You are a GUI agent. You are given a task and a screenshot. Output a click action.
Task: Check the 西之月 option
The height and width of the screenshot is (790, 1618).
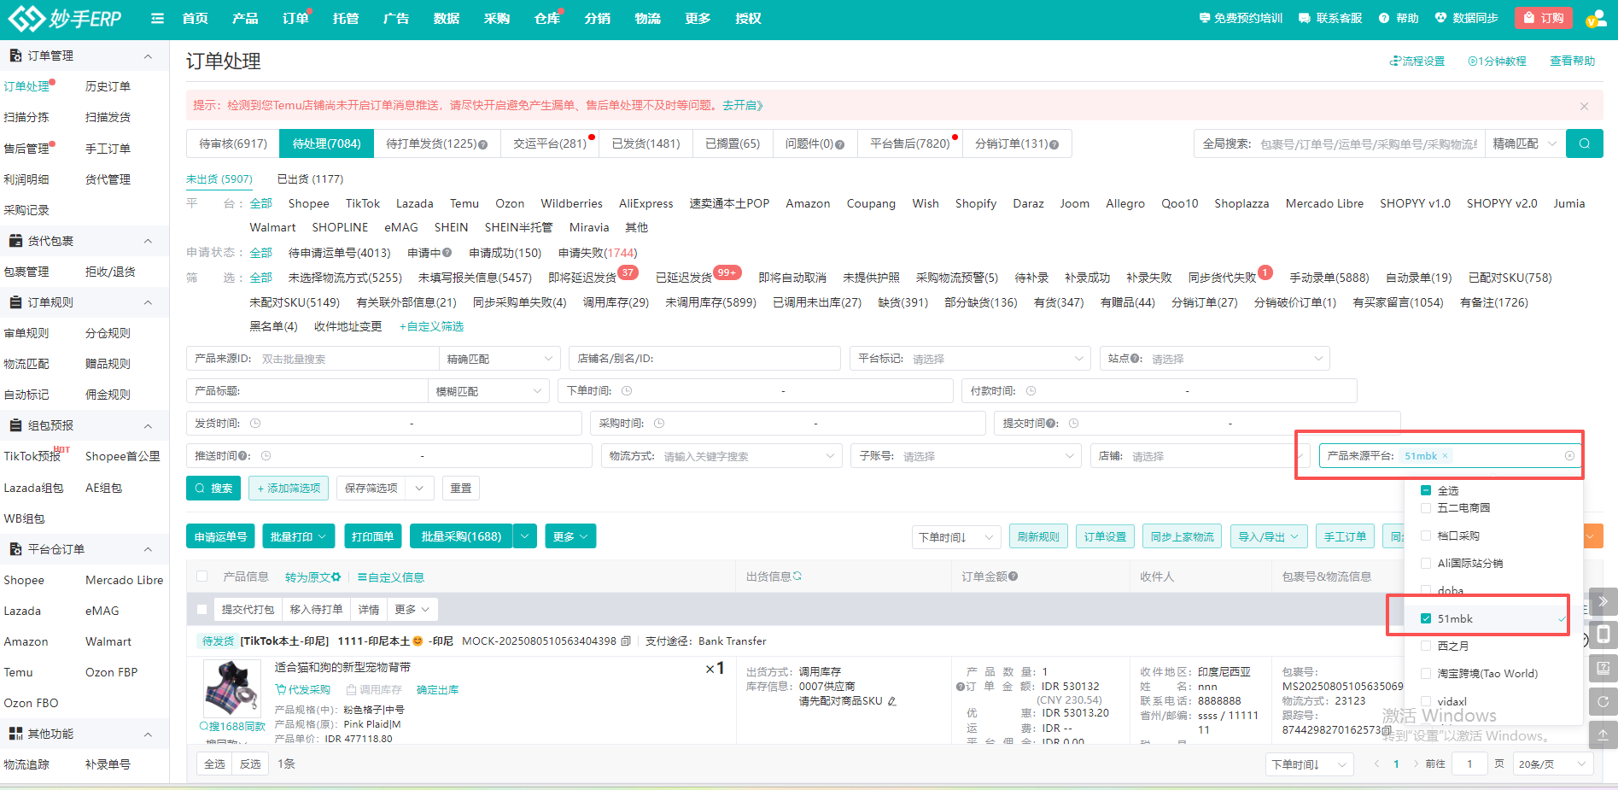click(1426, 646)
